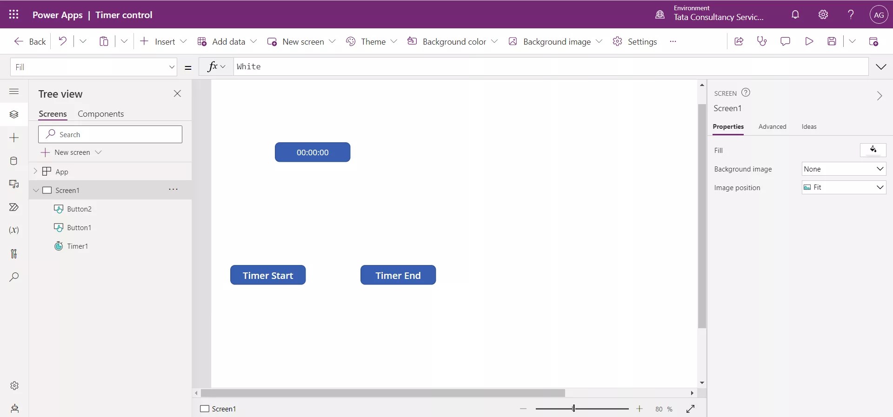Select Timer1 in the tree
This screenshot has height=417, width=893.
pos(77,246)
